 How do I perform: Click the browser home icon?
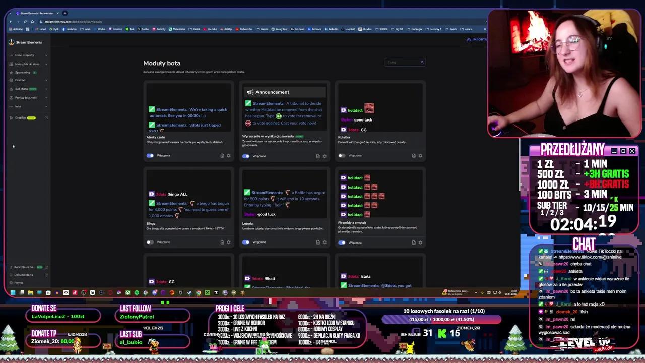click(32, 22)
